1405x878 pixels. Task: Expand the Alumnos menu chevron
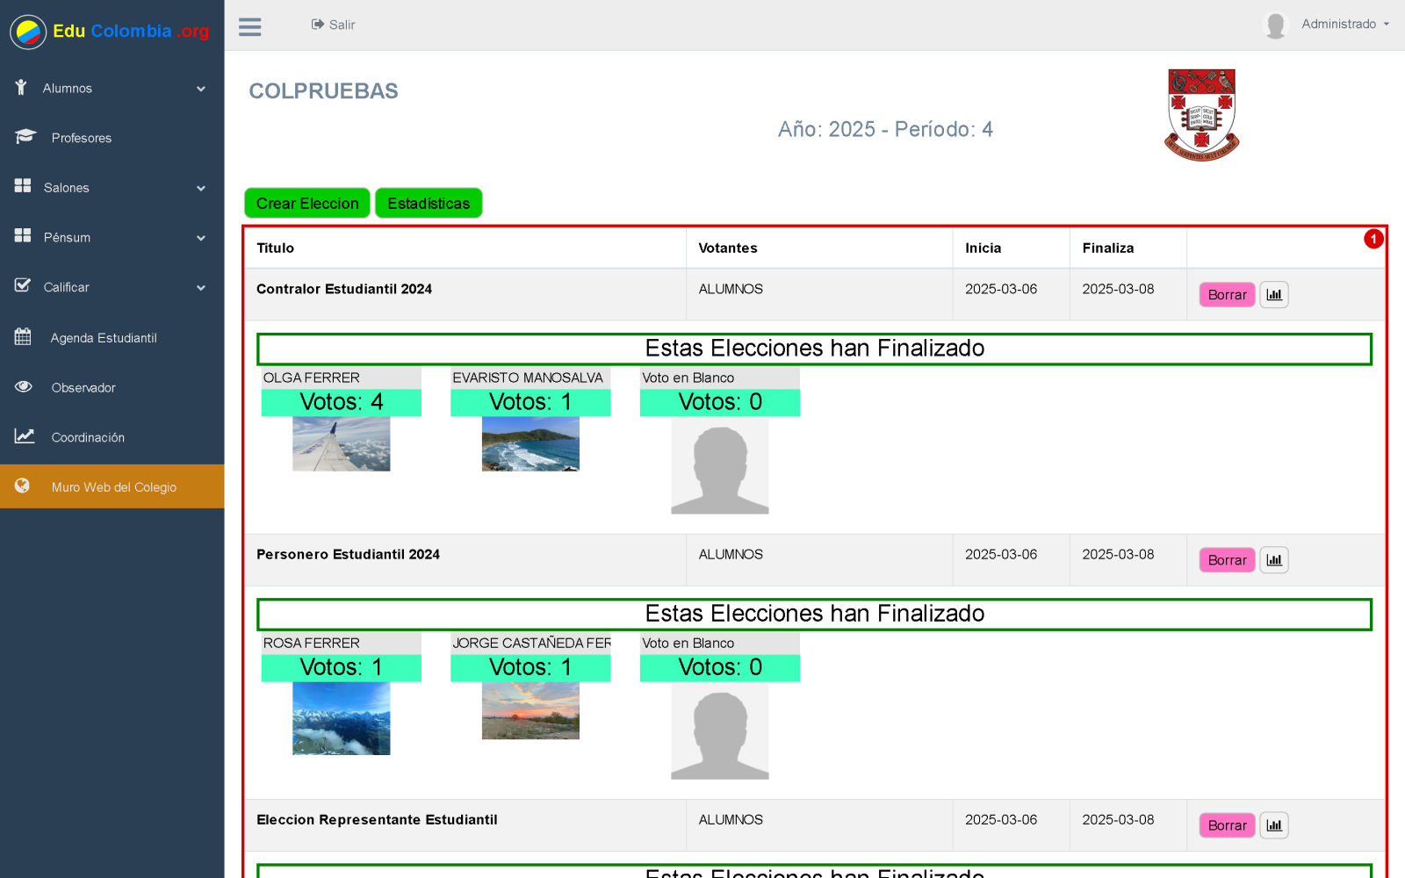201,89
